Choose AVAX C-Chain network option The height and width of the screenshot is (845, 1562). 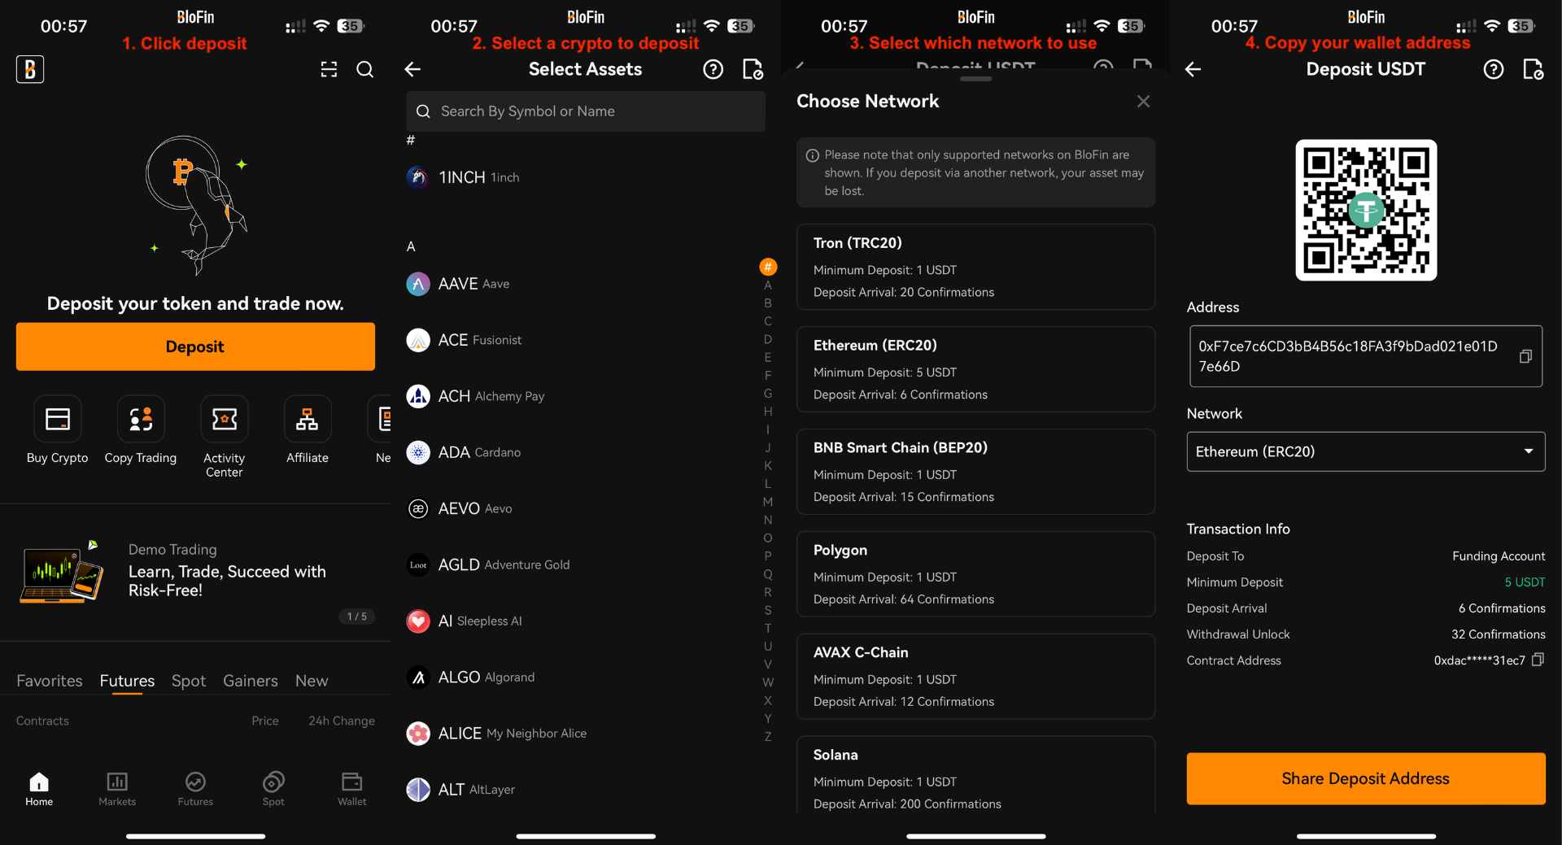tap(975, 677)
